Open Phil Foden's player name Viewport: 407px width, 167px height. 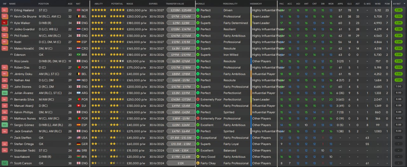21,36
